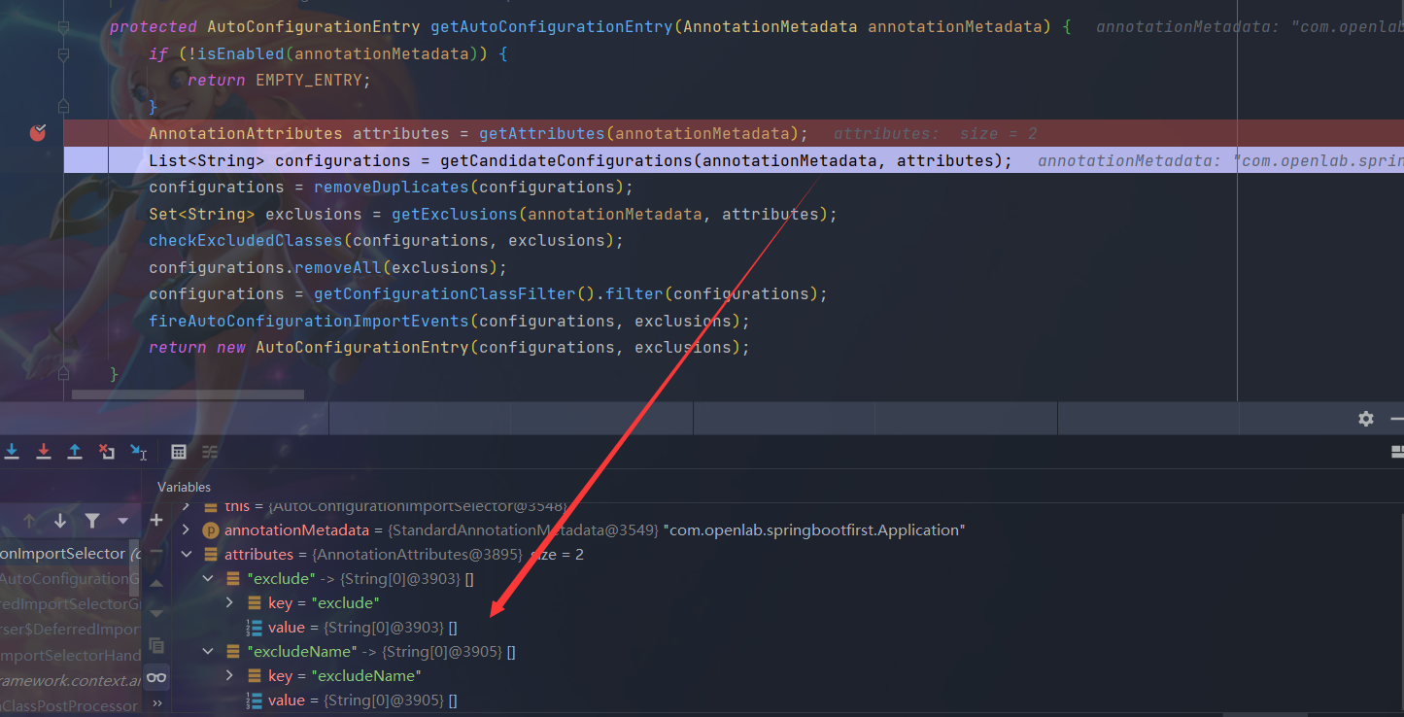Select next frame down arrow
This screenshot has height=717, width=1404.
pyautogui.click(x=60, y=522)
